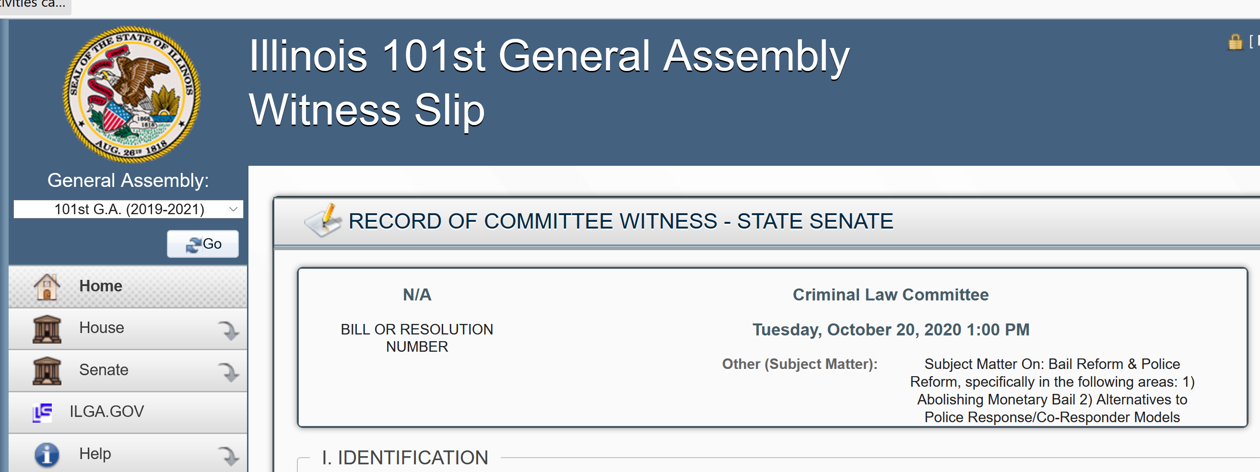1260x472 pixels.
Task: Click the building icon next to House
Action: tap(47, 328)
